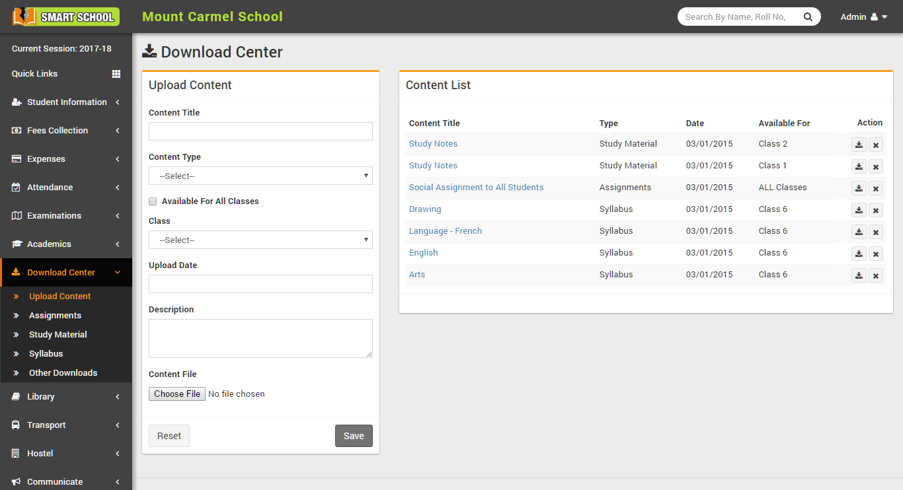Download the Social Assignment file
Screen dimensions: 903x490
[x=859, y=188]
